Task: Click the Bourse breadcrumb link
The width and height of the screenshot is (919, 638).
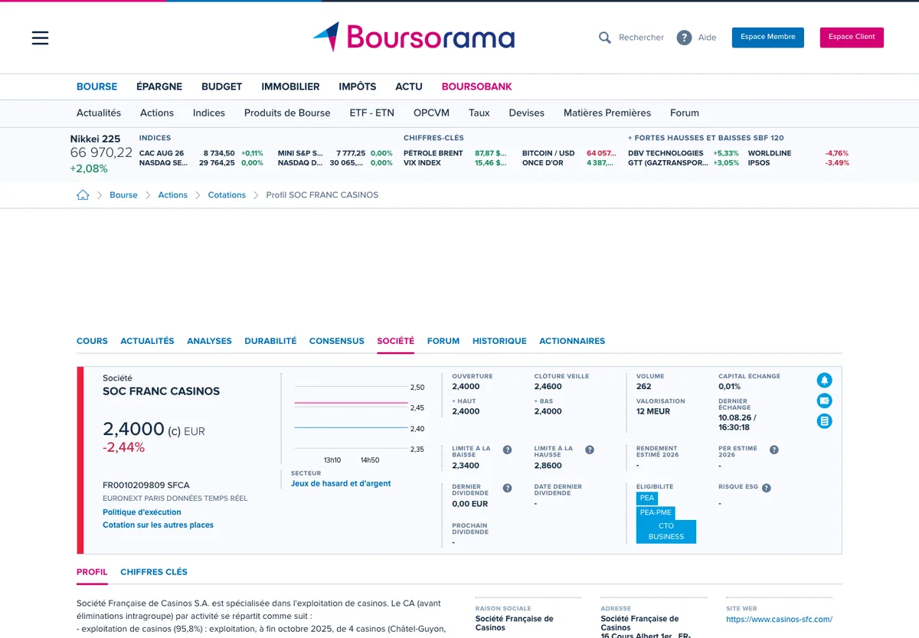Action: [x=123, y=195]
